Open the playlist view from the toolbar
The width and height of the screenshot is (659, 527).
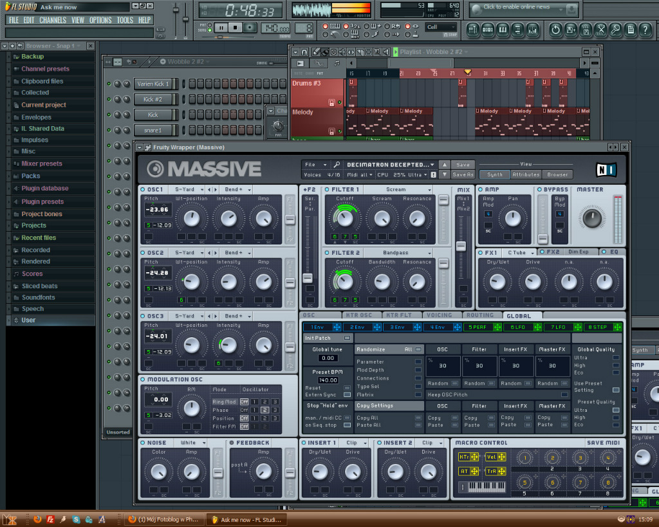473,30
